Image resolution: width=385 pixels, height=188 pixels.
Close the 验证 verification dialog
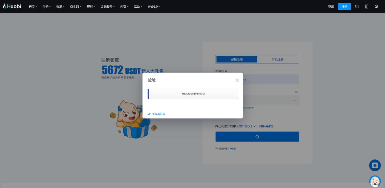[x=237, y=80]
